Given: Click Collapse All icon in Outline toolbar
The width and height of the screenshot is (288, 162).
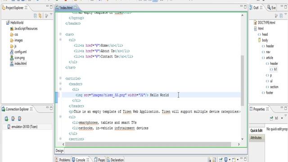Looking at the screenshot, I should pyautogui.click(x=281, y=16).
